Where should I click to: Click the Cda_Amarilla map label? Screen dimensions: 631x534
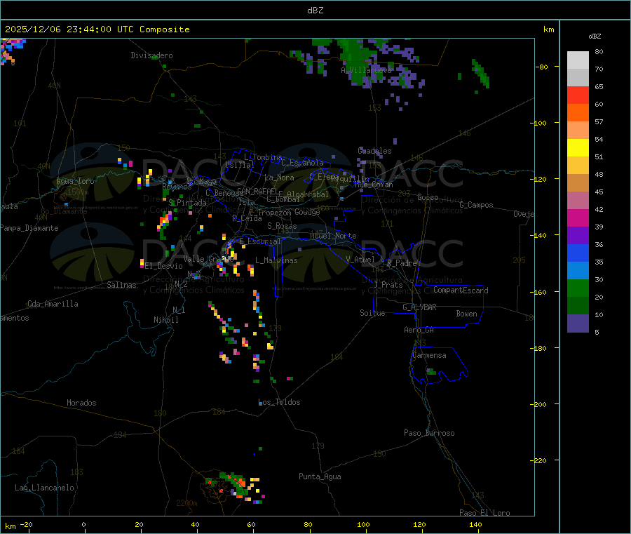point(53,304)
